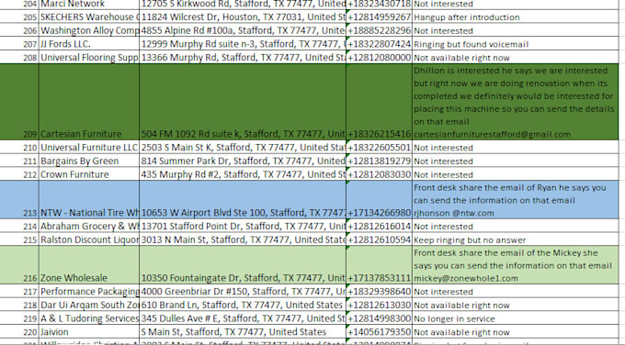Click address 435 Murphy Rd #2 cell
Viewport: 625px width, 345px height.
tap(243, 174)
